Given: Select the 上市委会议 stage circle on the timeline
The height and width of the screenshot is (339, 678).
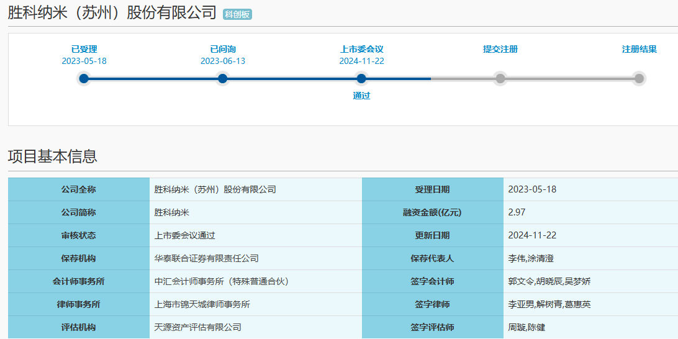Looking at the screenshot, I should [361, 78].
